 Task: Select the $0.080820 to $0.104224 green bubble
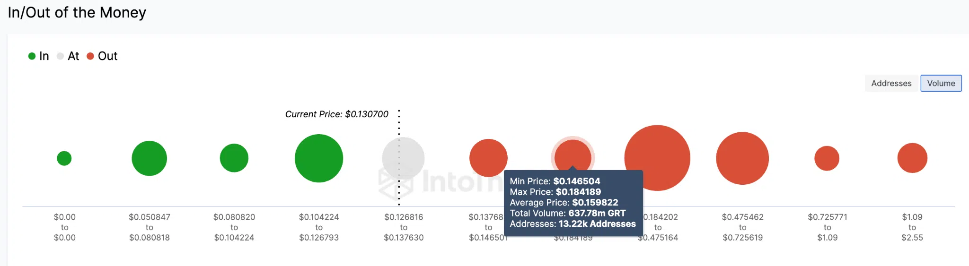[234, 158]
